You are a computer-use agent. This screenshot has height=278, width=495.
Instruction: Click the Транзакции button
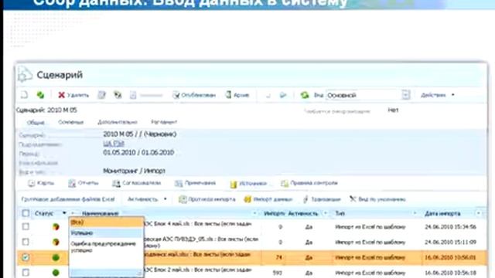(x=322, y=199)
